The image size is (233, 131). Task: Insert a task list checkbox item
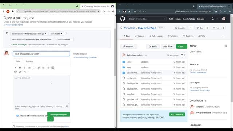(x=52, y=68)
